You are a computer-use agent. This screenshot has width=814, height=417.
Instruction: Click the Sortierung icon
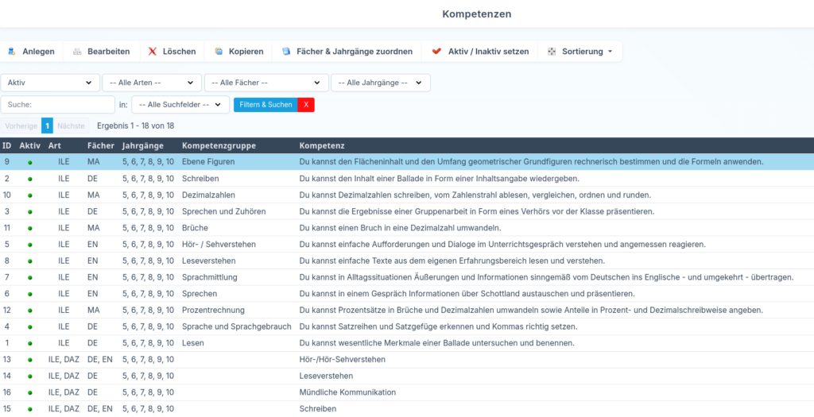[552, 52]
